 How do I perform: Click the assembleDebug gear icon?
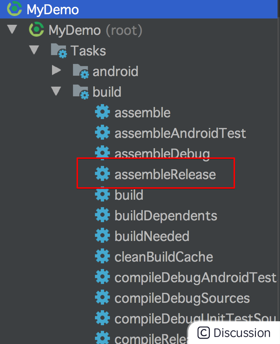[102, 153]
